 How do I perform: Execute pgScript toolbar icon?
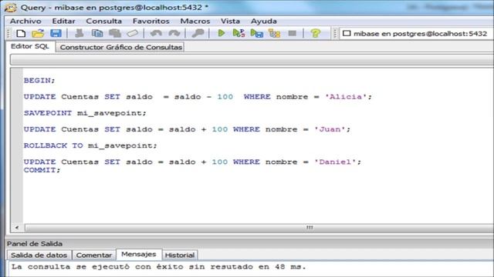(239, 33)
